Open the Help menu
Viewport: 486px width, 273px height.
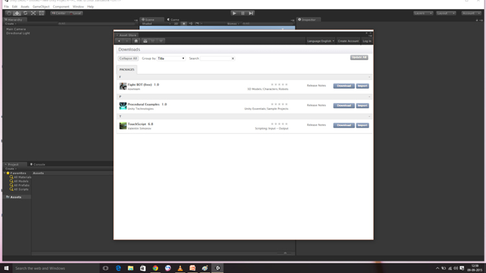[x=90, y=6]
